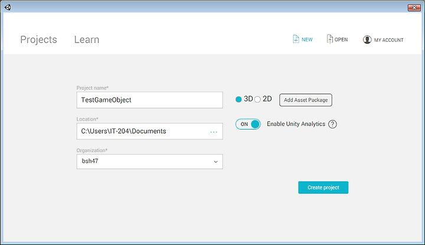Select the 2D project radio button
This screenshot has height=245, width=425.
[x=257, y=100]
